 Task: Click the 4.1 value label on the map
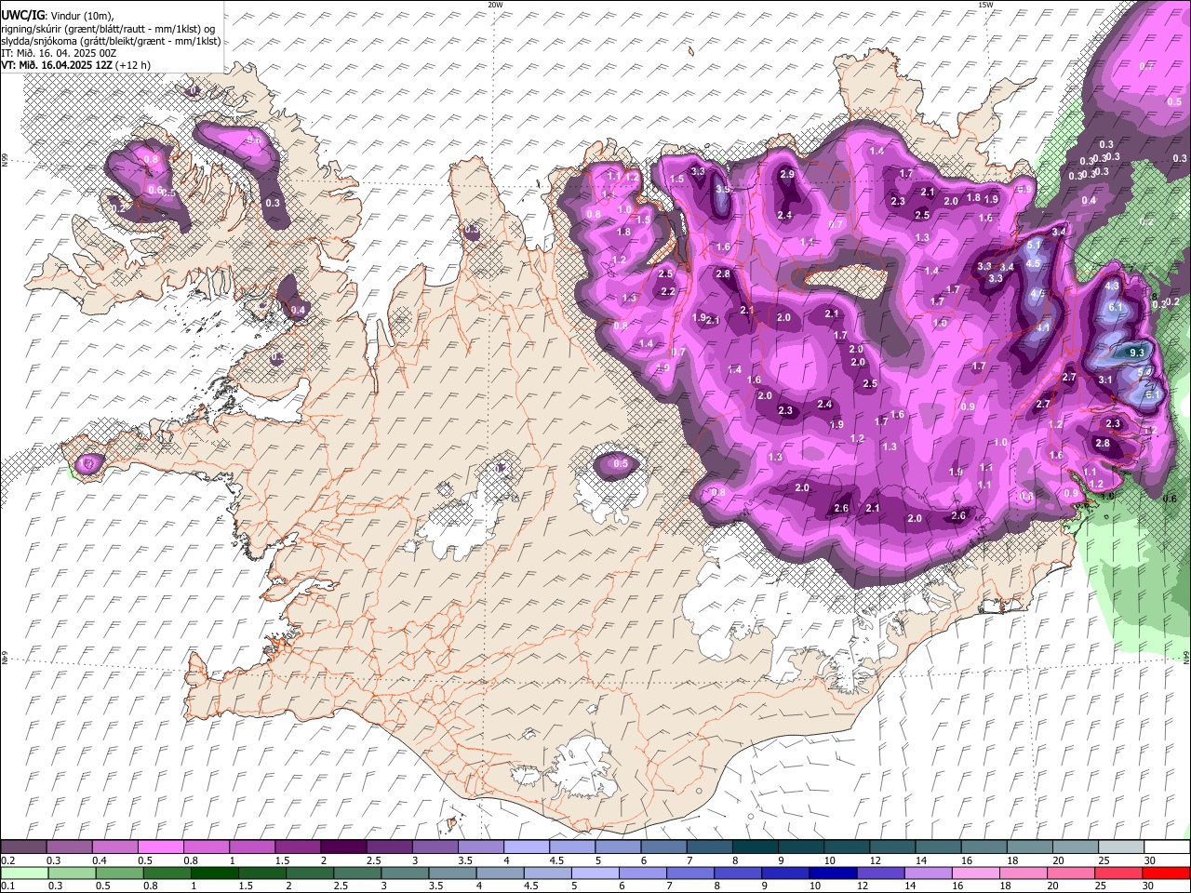point(1043,327)
